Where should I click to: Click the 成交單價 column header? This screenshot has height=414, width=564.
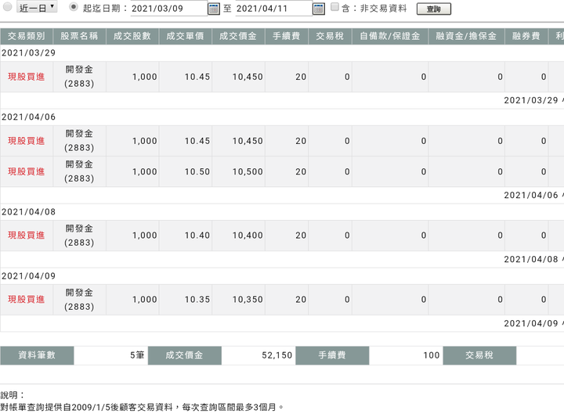[x=185, y=36]
